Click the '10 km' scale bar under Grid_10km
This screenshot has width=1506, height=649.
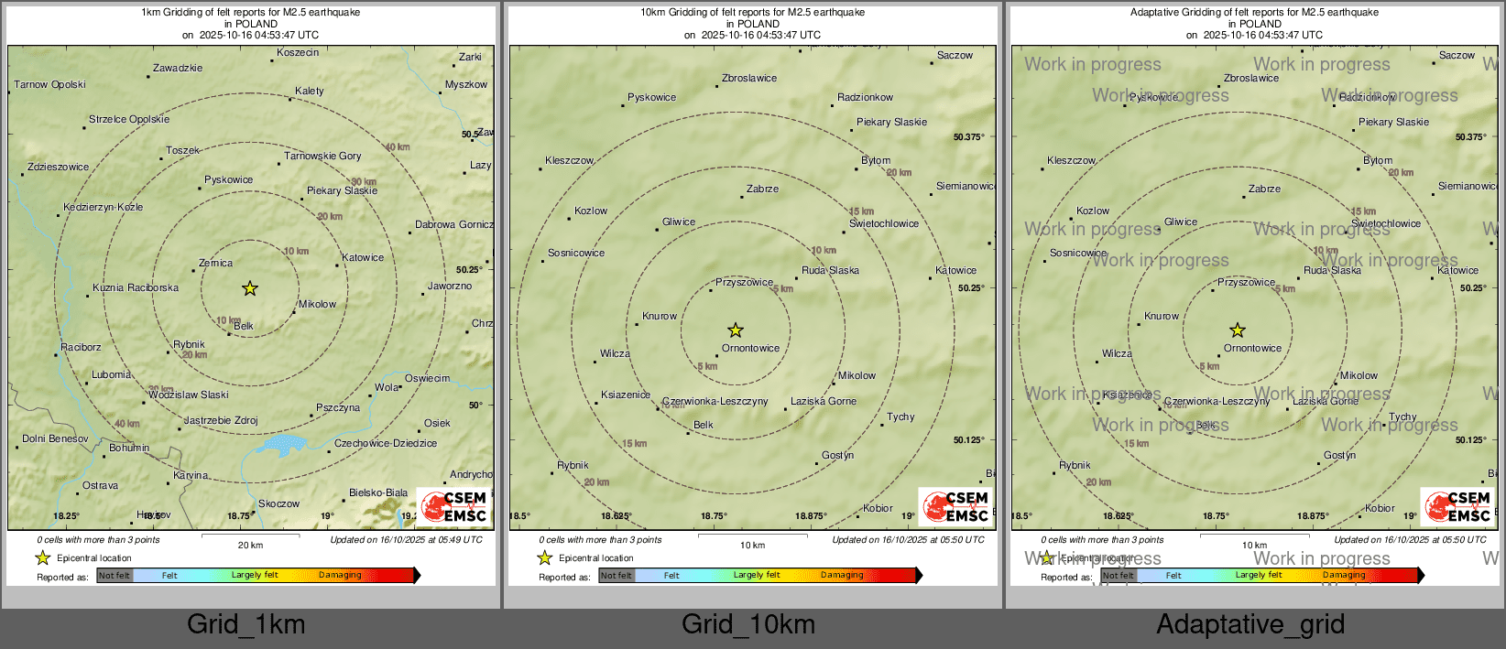point(752,540)
